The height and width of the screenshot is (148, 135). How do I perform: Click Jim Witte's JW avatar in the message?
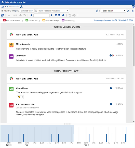[x=11, y=56]
